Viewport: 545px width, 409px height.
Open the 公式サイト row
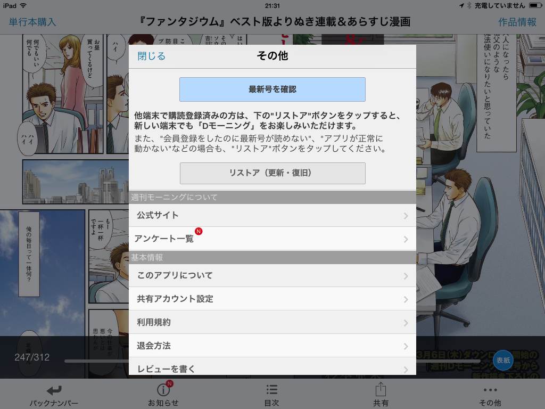coord(272,215)
